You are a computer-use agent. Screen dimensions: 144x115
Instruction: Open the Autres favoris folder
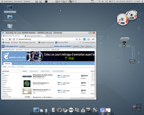click(89, 43)
